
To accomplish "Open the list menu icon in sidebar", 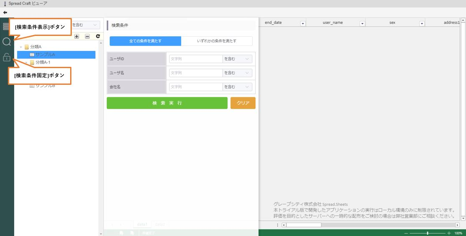I will pos(5,27).
